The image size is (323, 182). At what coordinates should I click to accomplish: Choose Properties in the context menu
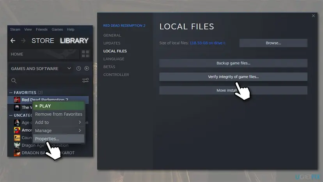coord(59,139)
